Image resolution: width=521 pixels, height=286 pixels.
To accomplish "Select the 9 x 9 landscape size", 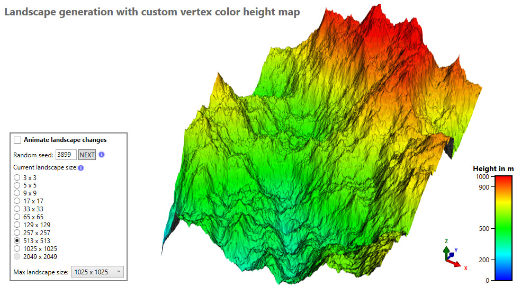I will 17,193.
